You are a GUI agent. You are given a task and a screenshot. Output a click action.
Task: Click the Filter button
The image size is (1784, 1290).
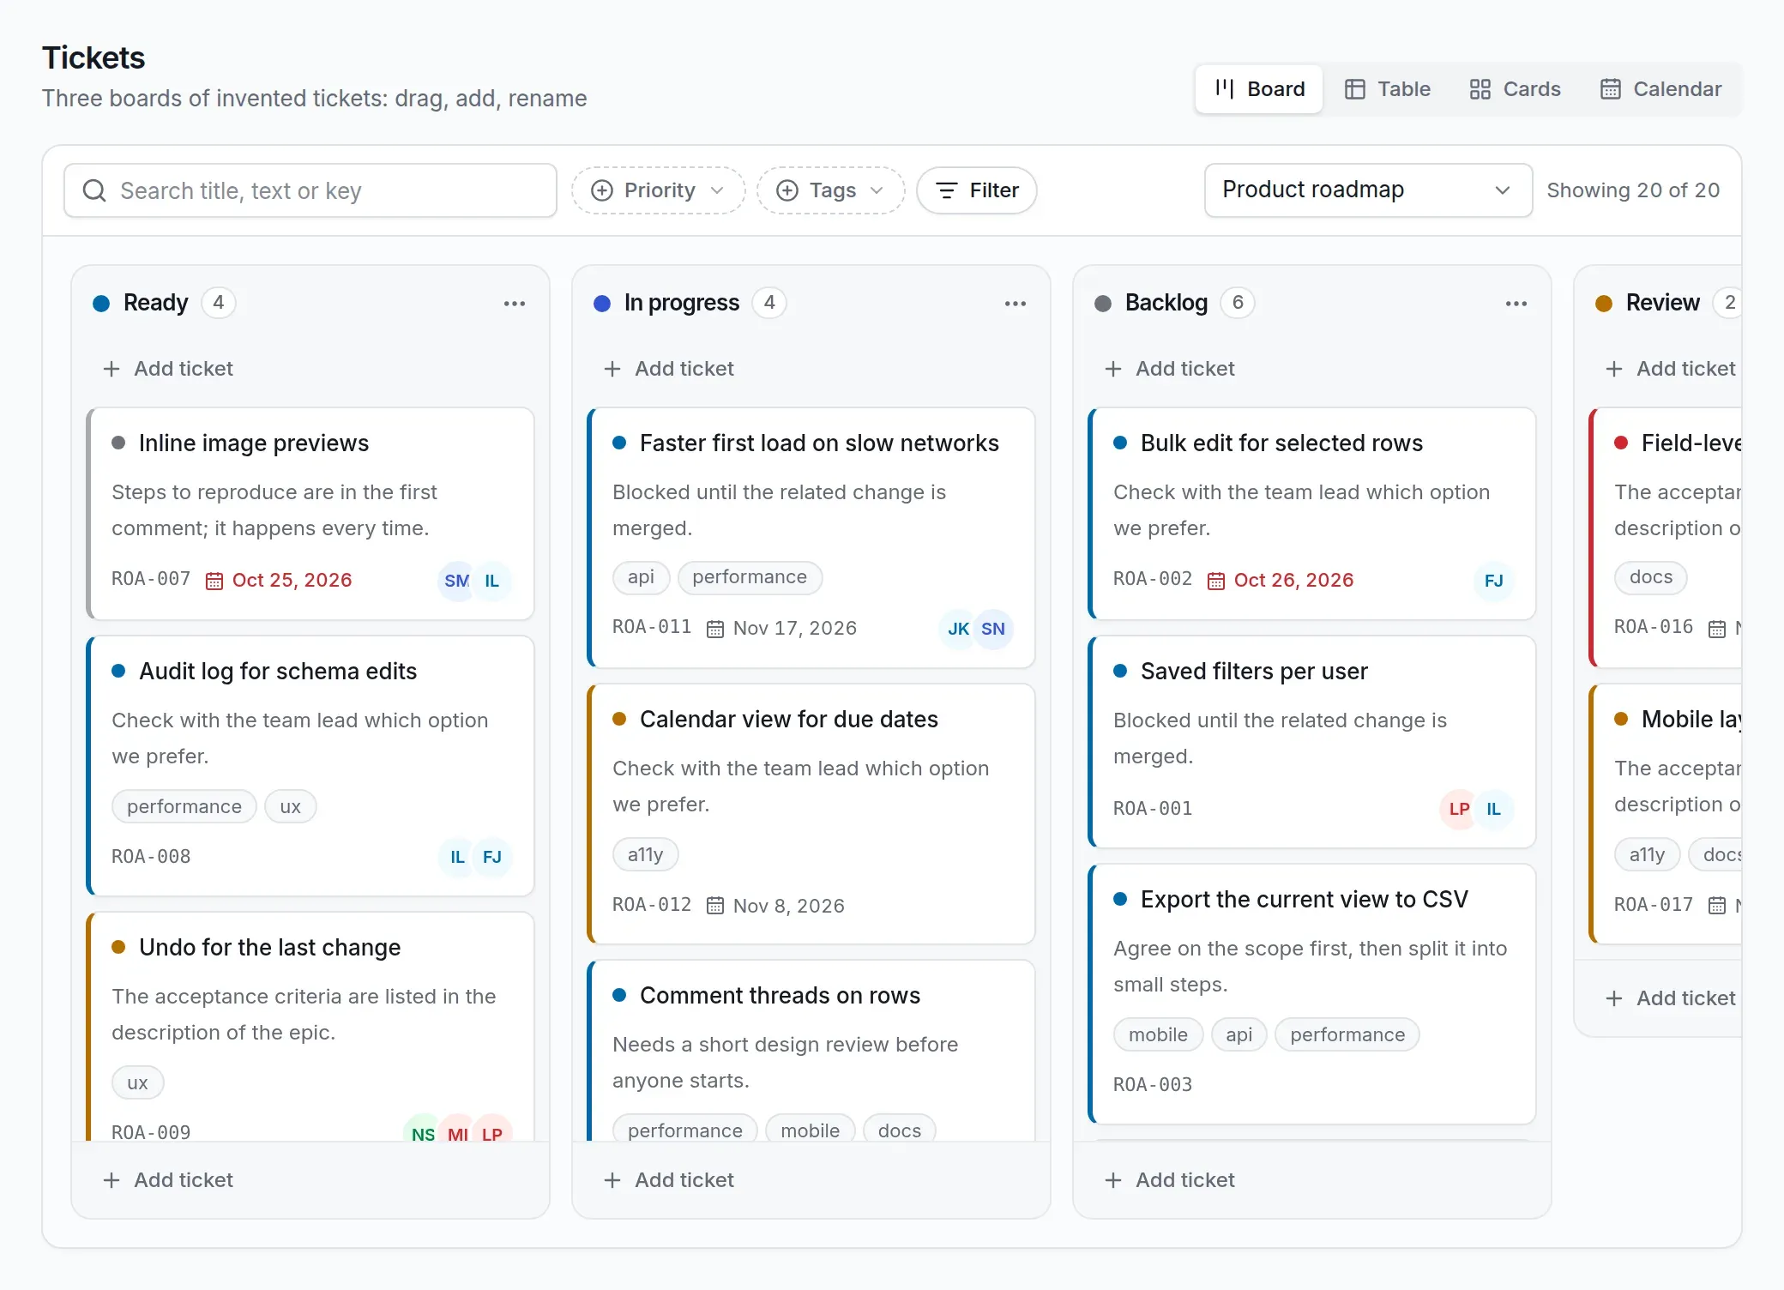click(x=977, y=190)
